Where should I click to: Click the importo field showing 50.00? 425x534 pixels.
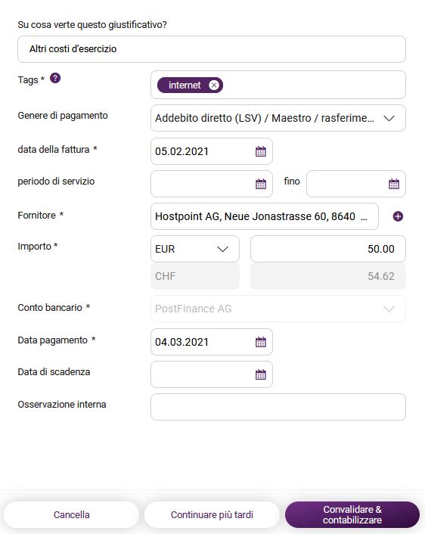pos(328,249)
